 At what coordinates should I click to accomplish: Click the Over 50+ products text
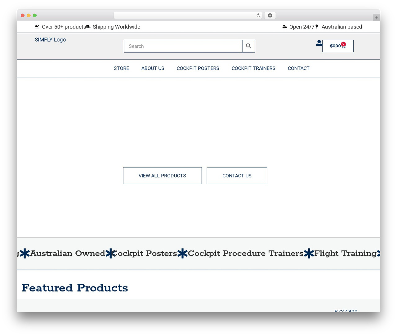[x=64, y=27]
